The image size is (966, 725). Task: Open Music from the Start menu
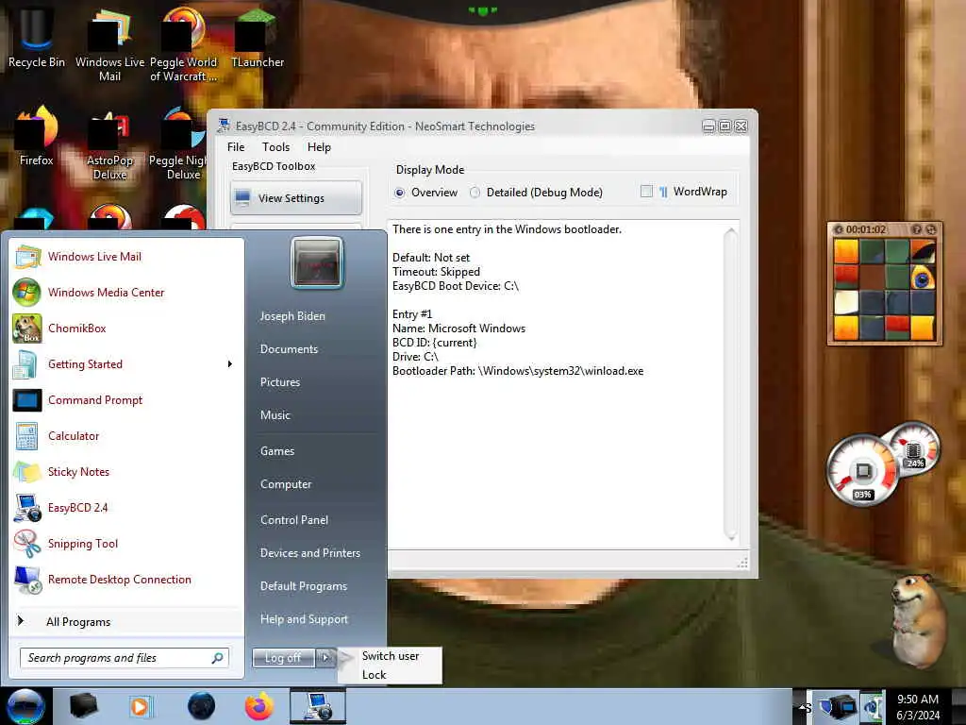coord(275,415)
